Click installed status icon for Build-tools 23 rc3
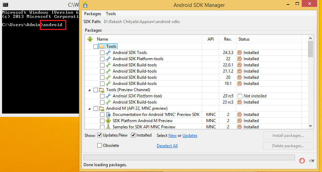This screenshot has width=322, height=172. point(240,102)
